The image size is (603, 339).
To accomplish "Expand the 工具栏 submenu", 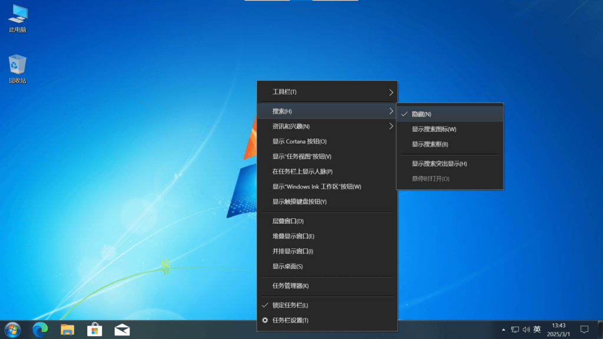I will 327,91.
